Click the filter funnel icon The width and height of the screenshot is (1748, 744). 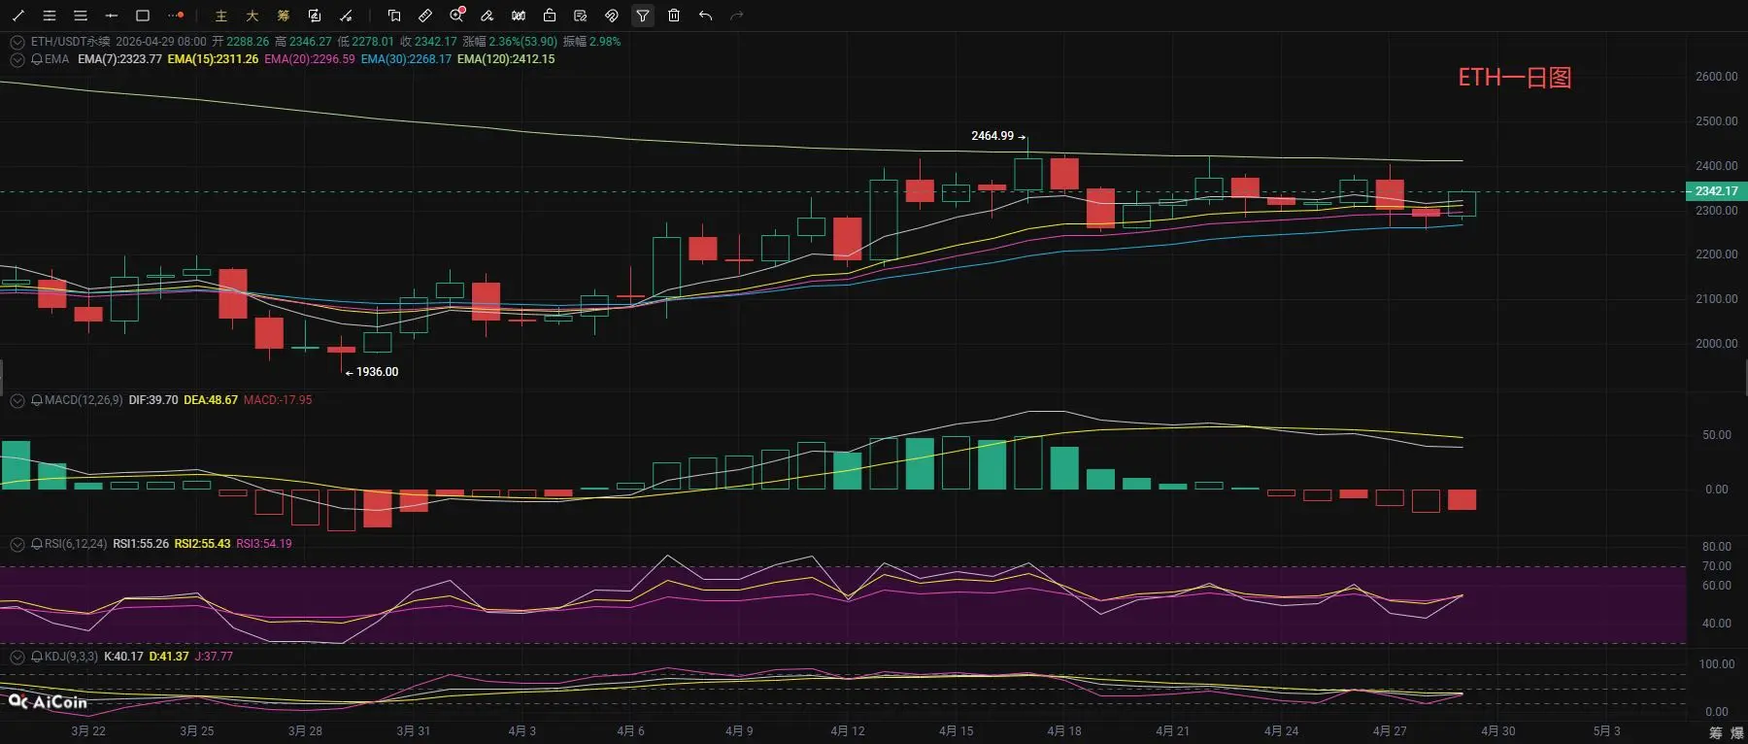click(643, 16)
